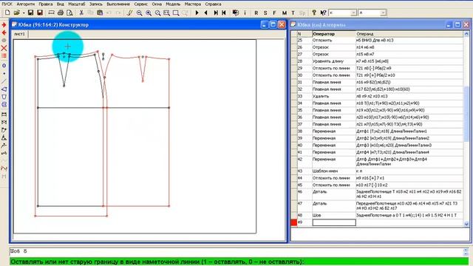Paste with the clipboard icon
473x266 pixels.
(100, 13)
